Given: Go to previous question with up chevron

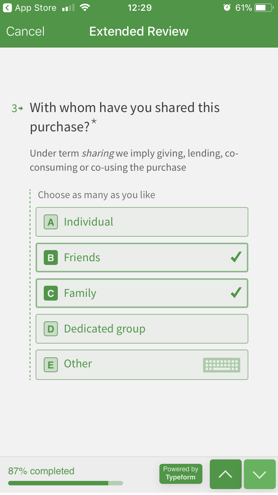Looking at the screenshot, I should pos(226,474).
